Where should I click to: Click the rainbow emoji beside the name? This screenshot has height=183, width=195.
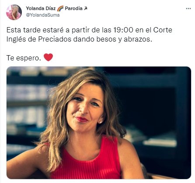(x=60, y=9)
